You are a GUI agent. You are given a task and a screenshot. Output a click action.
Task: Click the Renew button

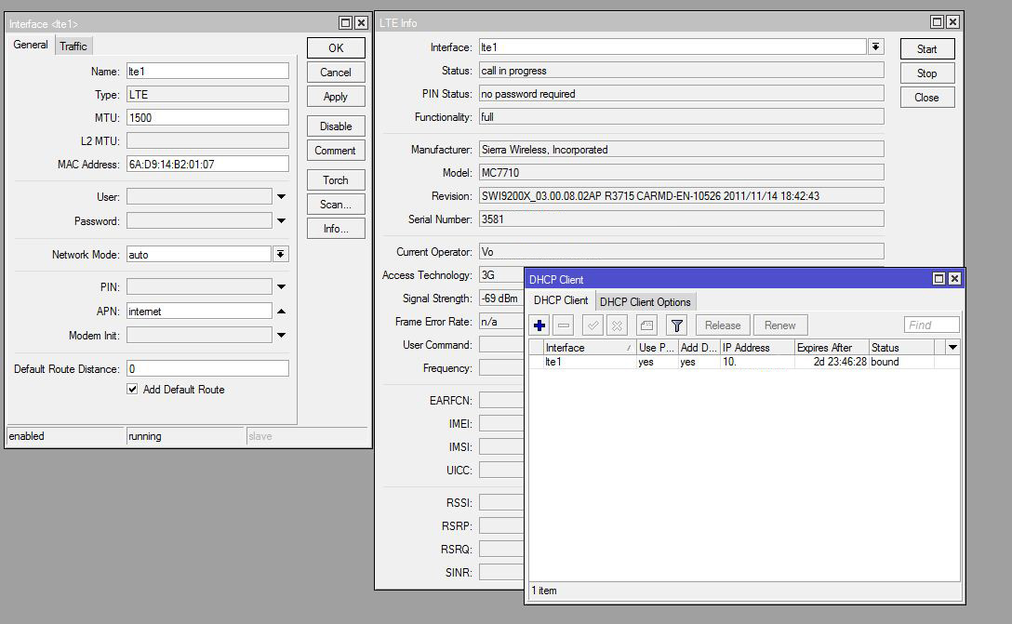[x=779, y=325]
